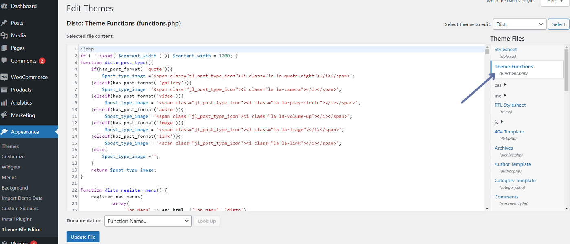
Task: Expand the inc folder
Action: click(x=501, y=96)
